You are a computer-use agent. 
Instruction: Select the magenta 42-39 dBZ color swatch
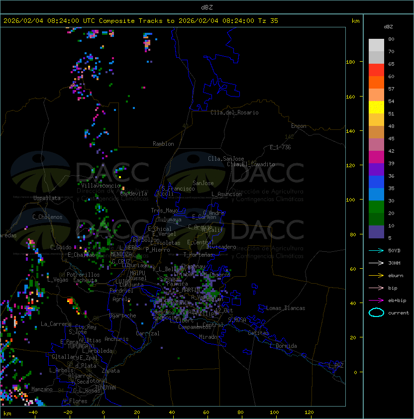pyautogui.click(x=376, y=157)
